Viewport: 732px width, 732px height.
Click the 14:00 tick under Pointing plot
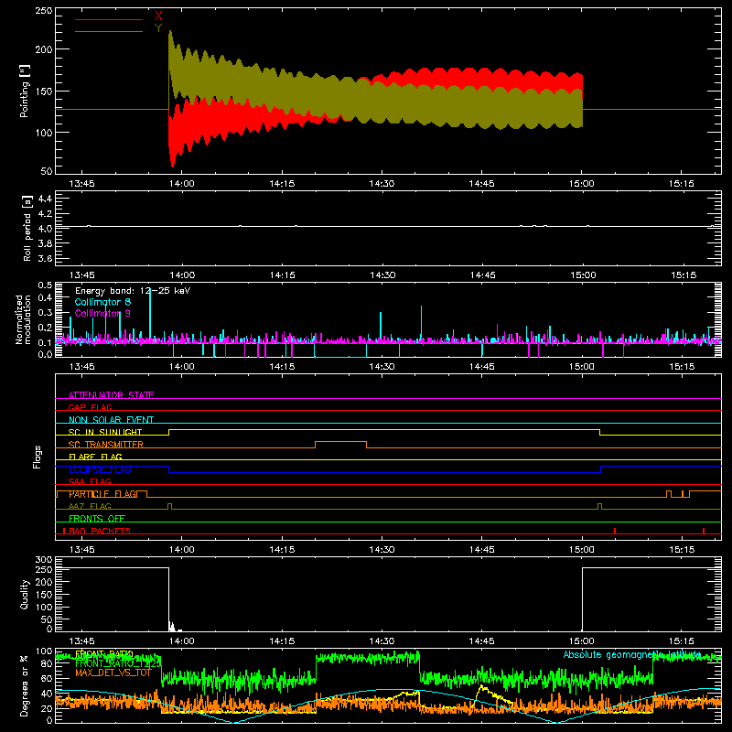pyautogui.click(x=181, y=184)
